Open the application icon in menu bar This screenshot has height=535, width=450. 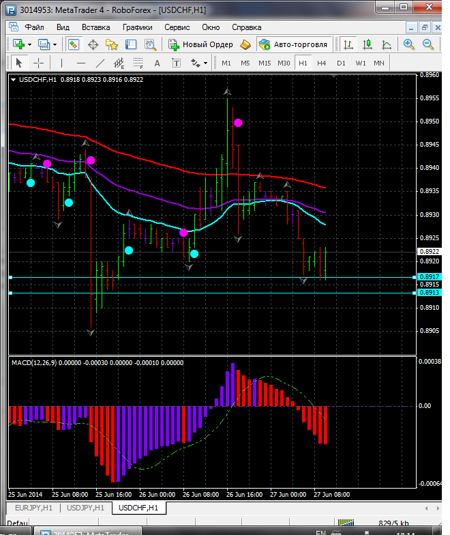14,27
